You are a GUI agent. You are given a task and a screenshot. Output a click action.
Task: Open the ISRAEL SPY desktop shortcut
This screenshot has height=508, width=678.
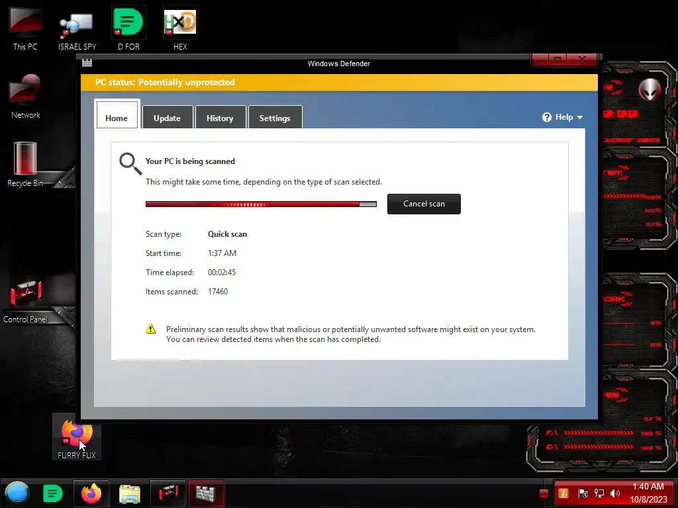pyautogui.click(x=77, y=29)
